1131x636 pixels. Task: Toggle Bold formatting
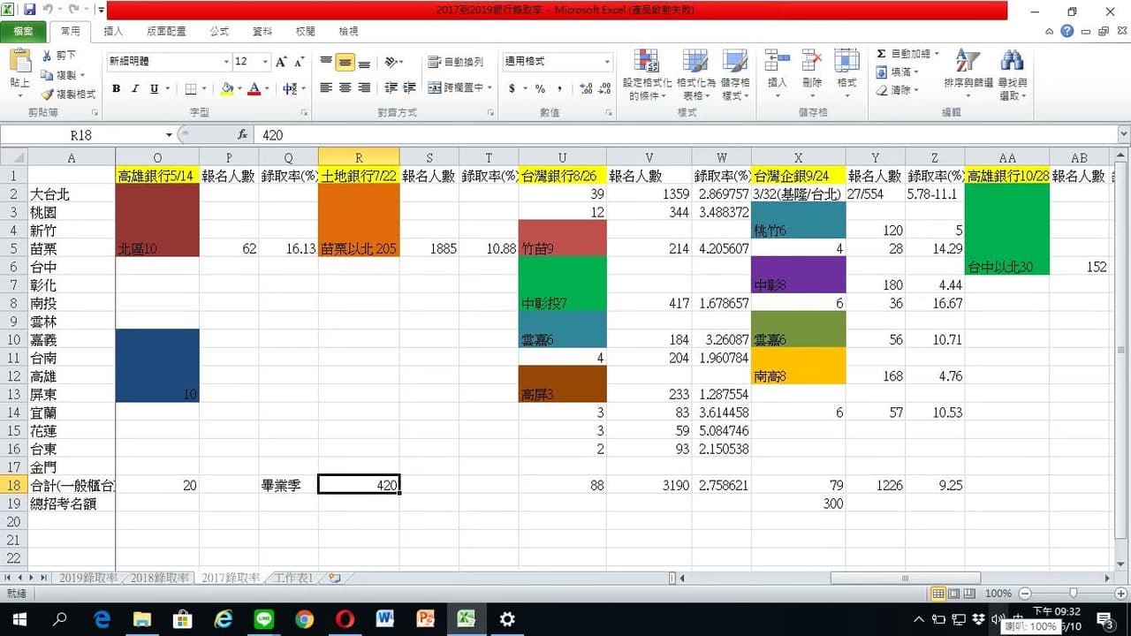click(116, 88)
